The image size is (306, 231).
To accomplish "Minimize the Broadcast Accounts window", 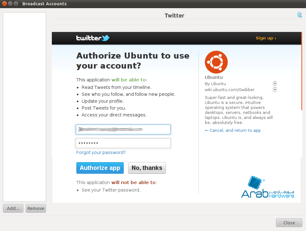I will [10, 3].
